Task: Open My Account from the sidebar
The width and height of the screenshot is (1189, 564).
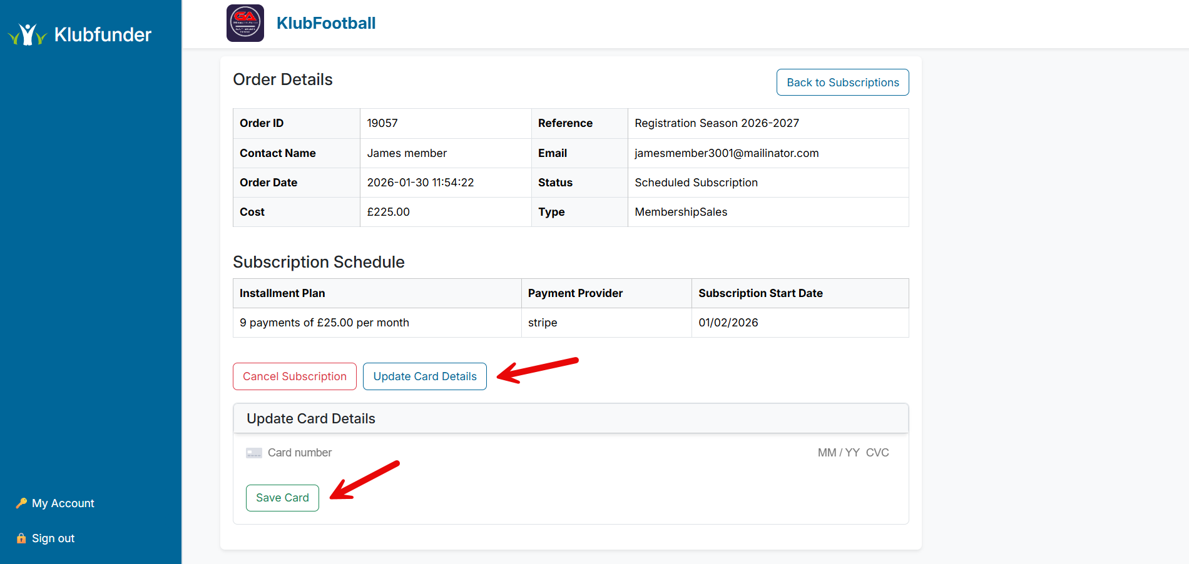Action: [63, 503]
